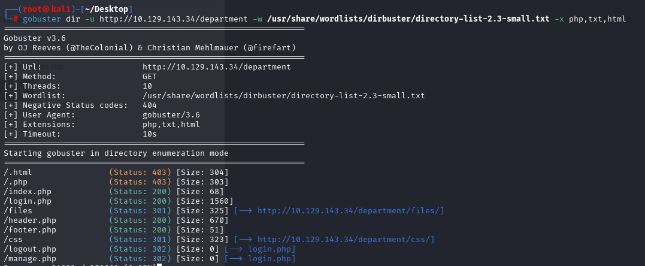Click the /manage.php result entry

(29, 259)
